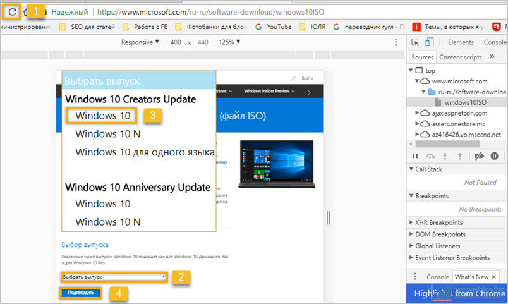The height and width of the screenshot is (304, 508).
Task: Toggle pause on exceptions icon
Action: pos(494,156)
